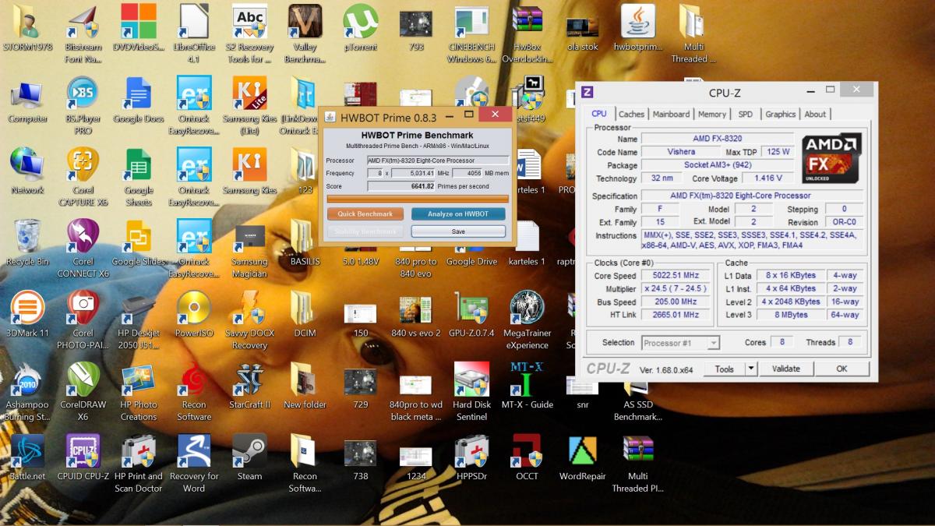The width and height of the screenshot is (935, 526).
Task: Switch to the Graphics tab in CPU-Z
Action: coord(780,114)
